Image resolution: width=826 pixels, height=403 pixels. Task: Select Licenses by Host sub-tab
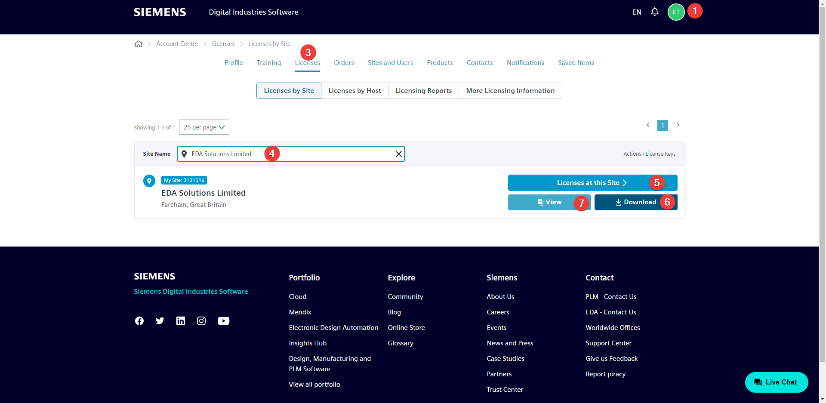click(x=354, y=91)
